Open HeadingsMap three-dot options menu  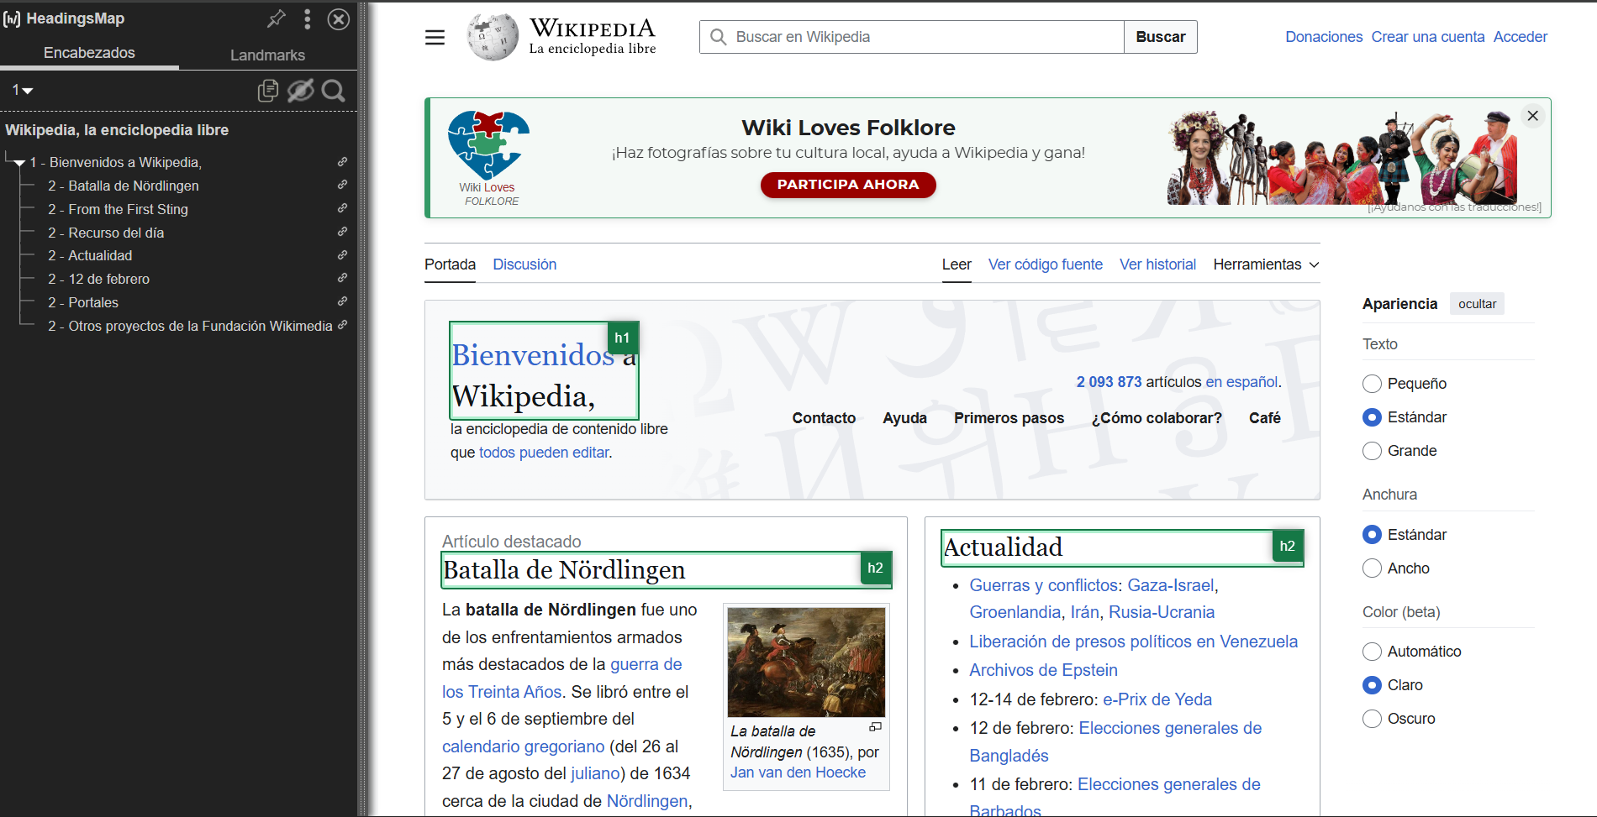point(308,18)
